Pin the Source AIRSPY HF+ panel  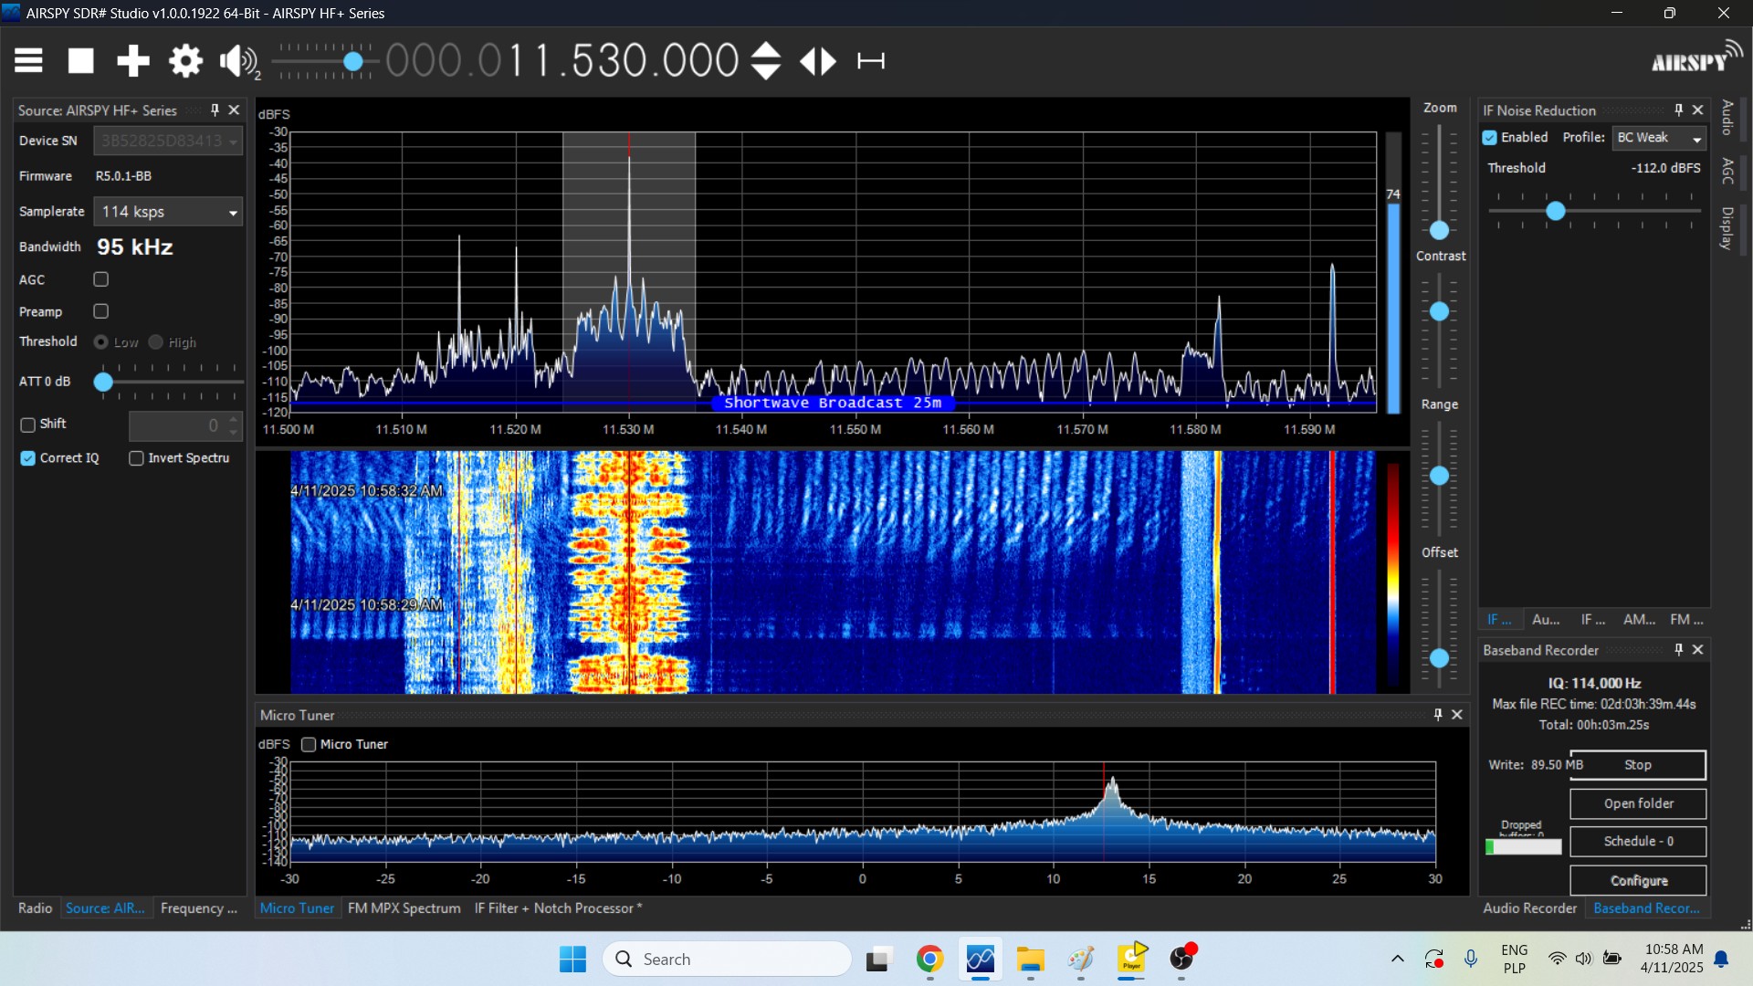215,110
